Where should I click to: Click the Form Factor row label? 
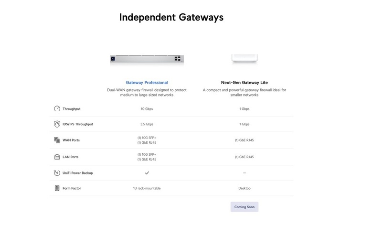pos(72,188)
